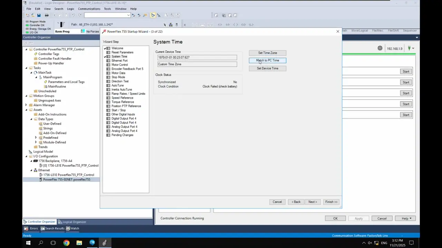Image resolution: width=442 pixels, height=248 pixels.
Task: Open the toolbar search combo box dropdown
Action: point(128,15)
